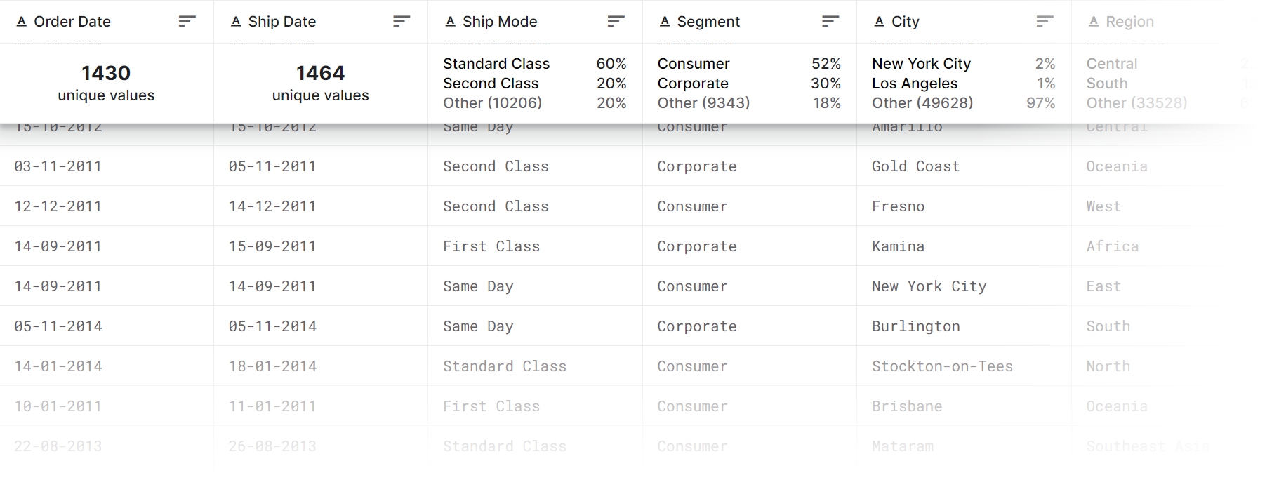Screen dimensions: 1286x487
Task: Select the Corporate 30% segment summary
Action: [748, 84]
